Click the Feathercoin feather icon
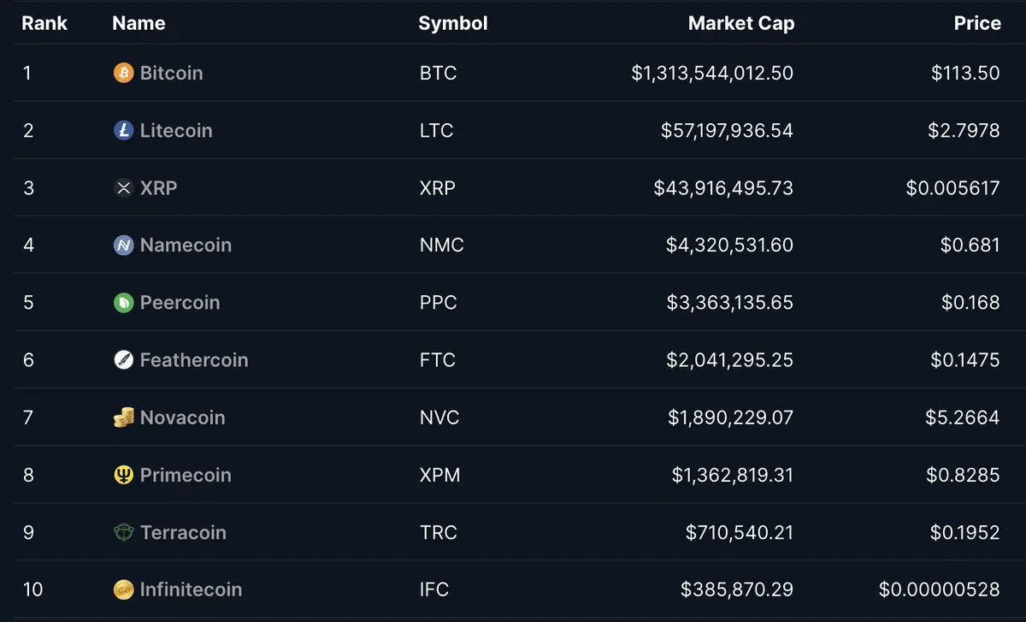The image size is (1026, 622). (124, 359)
